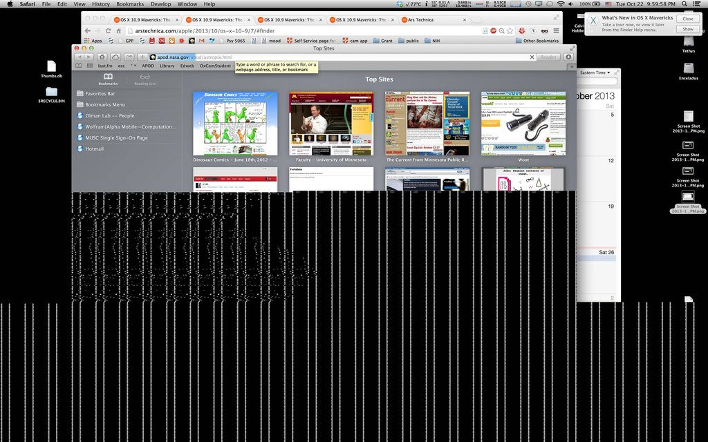Open the Gmail bookmark icon in Chrome
The image size is (708, 442).
pyautogui.click(x=202, y=41)
